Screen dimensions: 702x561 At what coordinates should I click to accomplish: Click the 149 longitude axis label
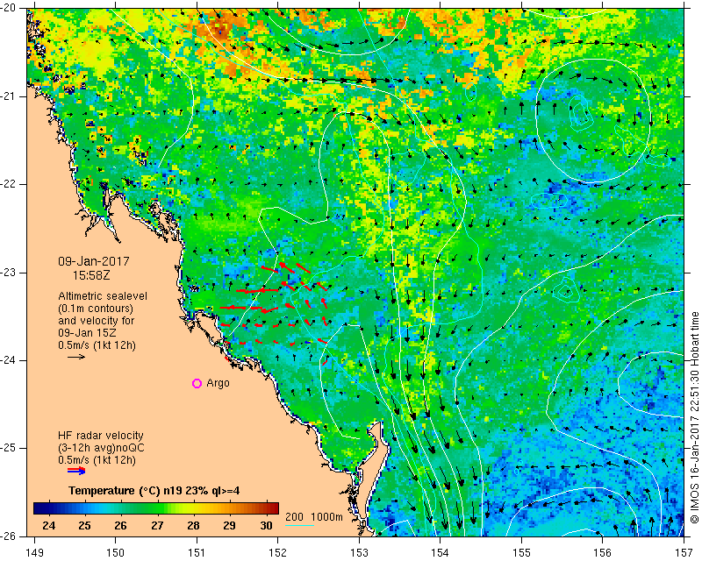point(34,553)
